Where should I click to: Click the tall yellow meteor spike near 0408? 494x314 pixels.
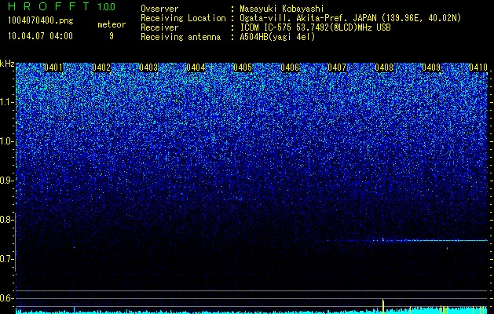click(383, 306)
